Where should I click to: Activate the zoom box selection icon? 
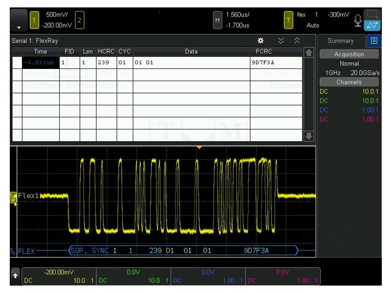[x=372, y=15]
